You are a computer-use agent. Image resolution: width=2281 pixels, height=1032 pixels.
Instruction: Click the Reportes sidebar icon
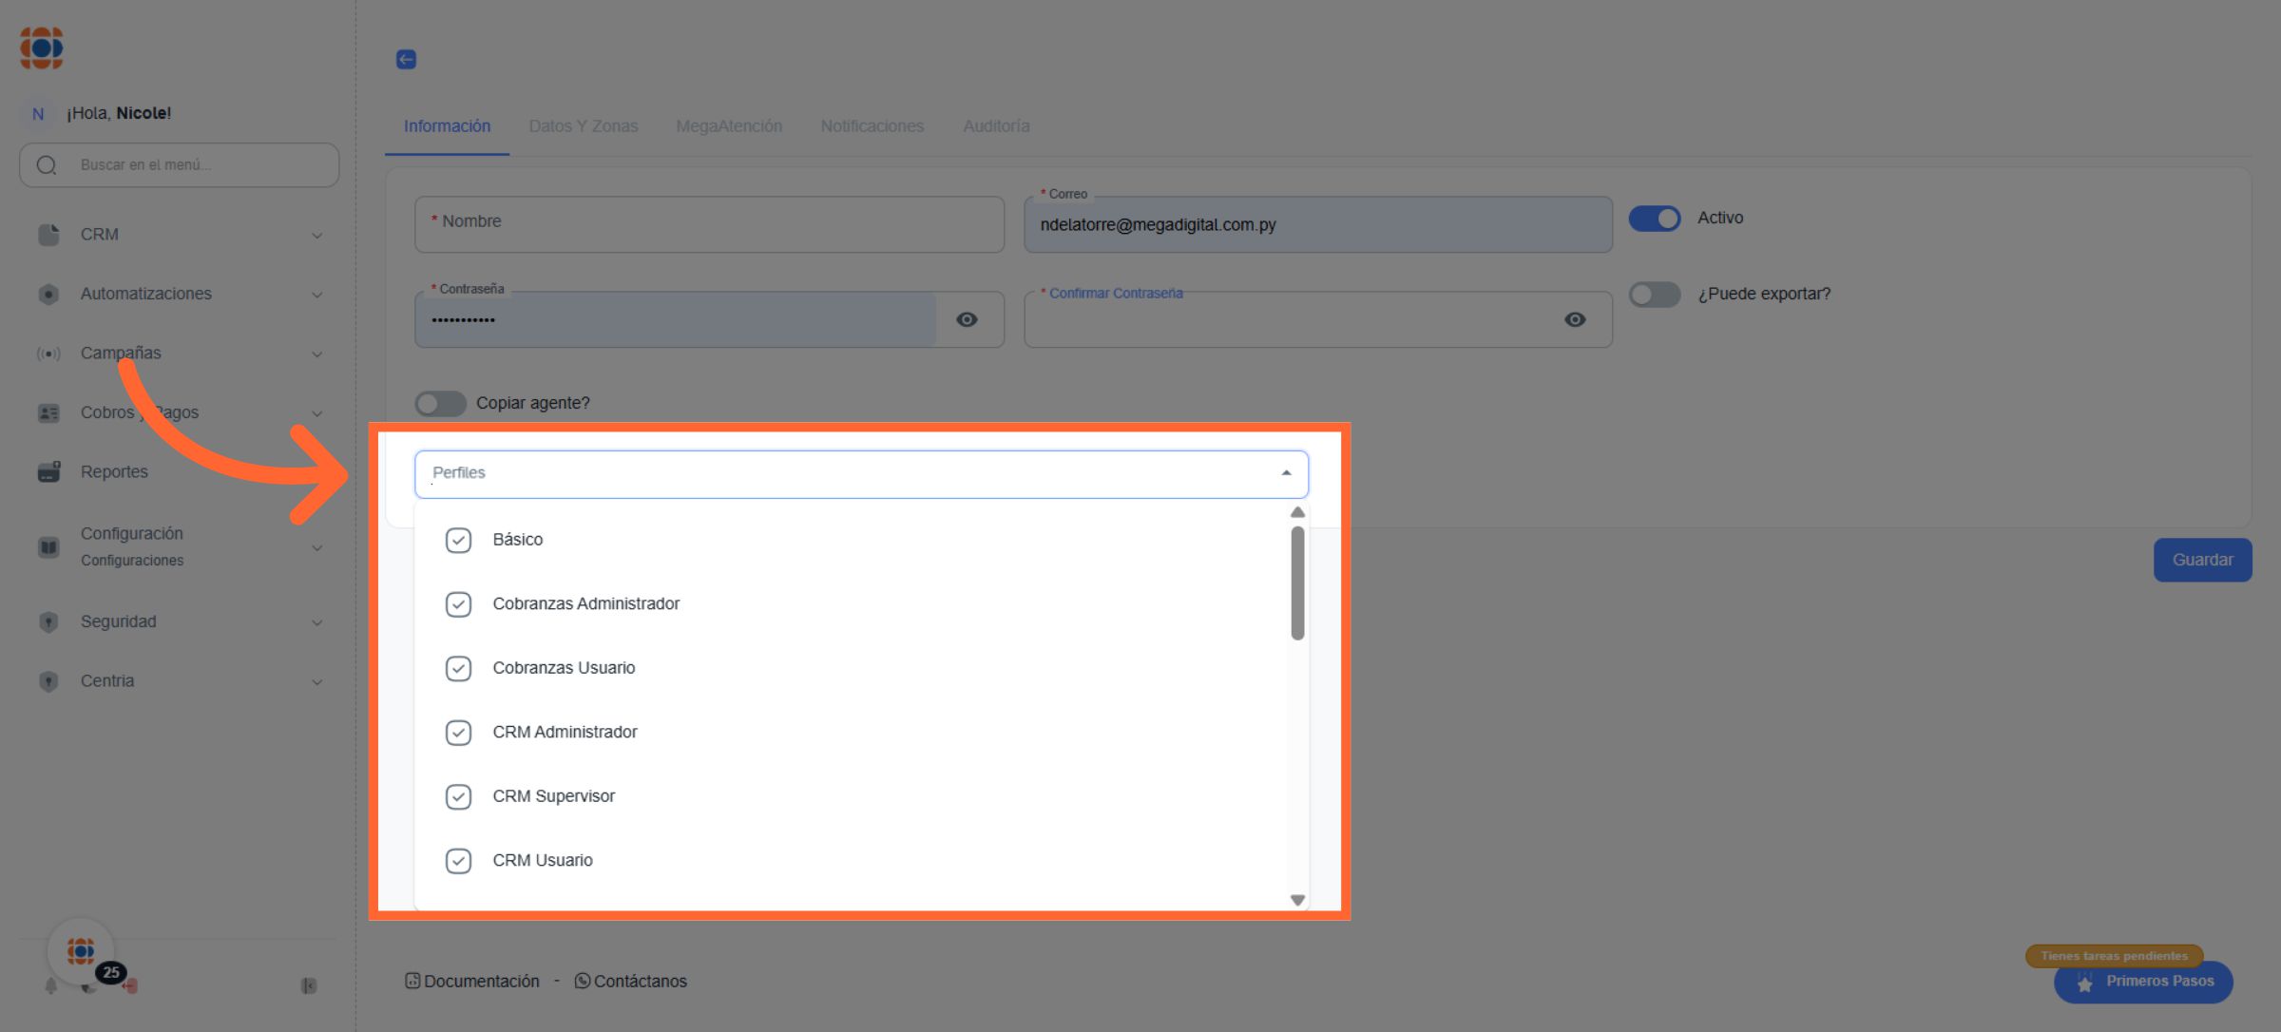click(49, 471)
